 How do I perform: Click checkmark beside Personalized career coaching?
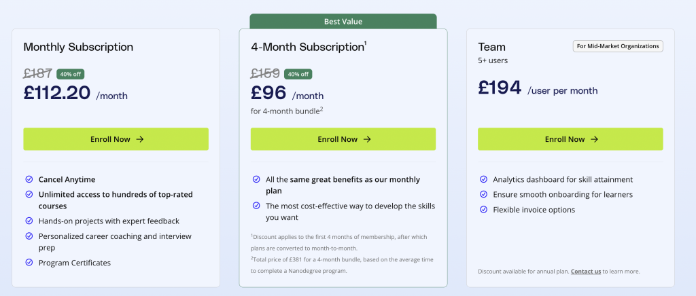click(x=29, y=236)
